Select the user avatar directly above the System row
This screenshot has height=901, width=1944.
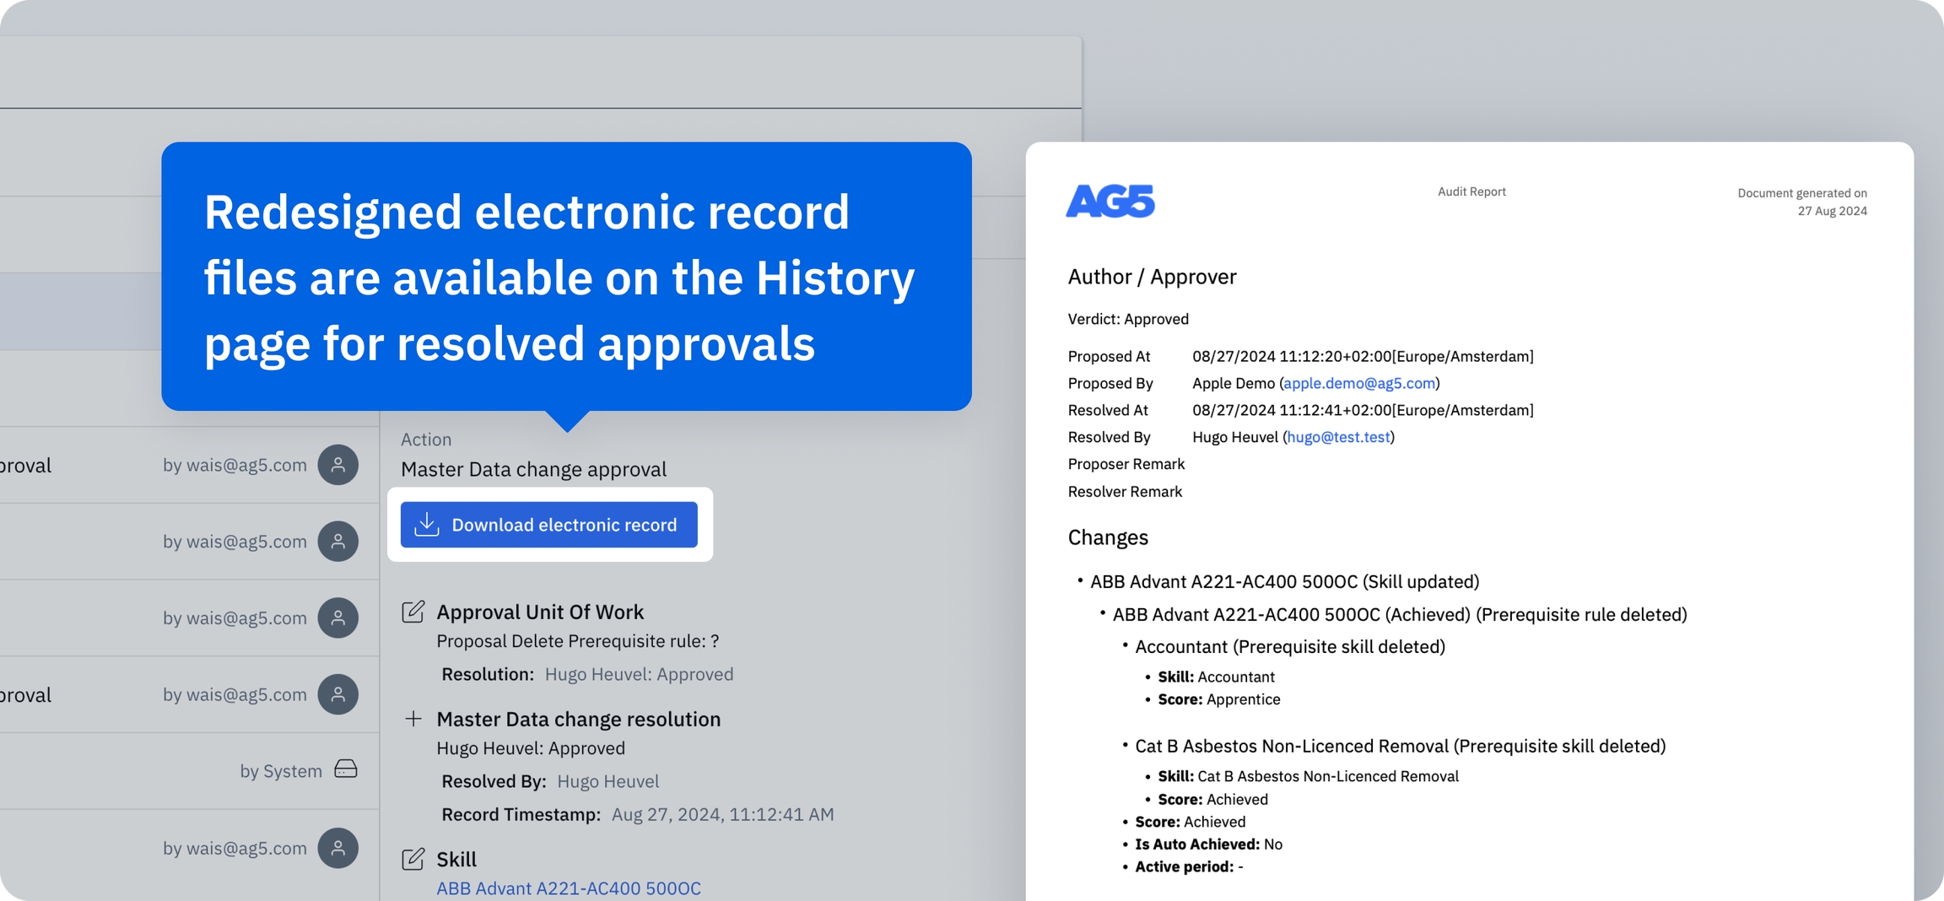click(337, 694)
